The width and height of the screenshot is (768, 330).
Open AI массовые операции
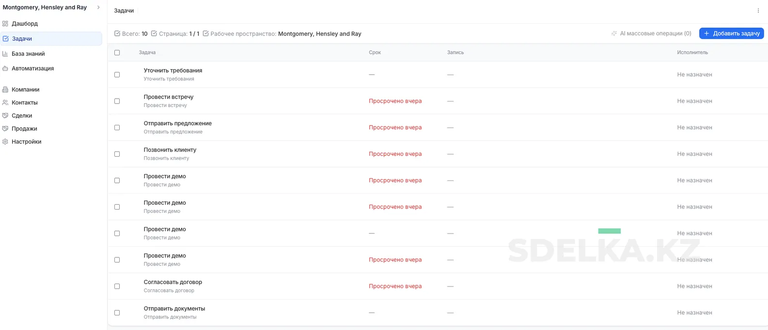pyautogui.click(x=651, y=33)
